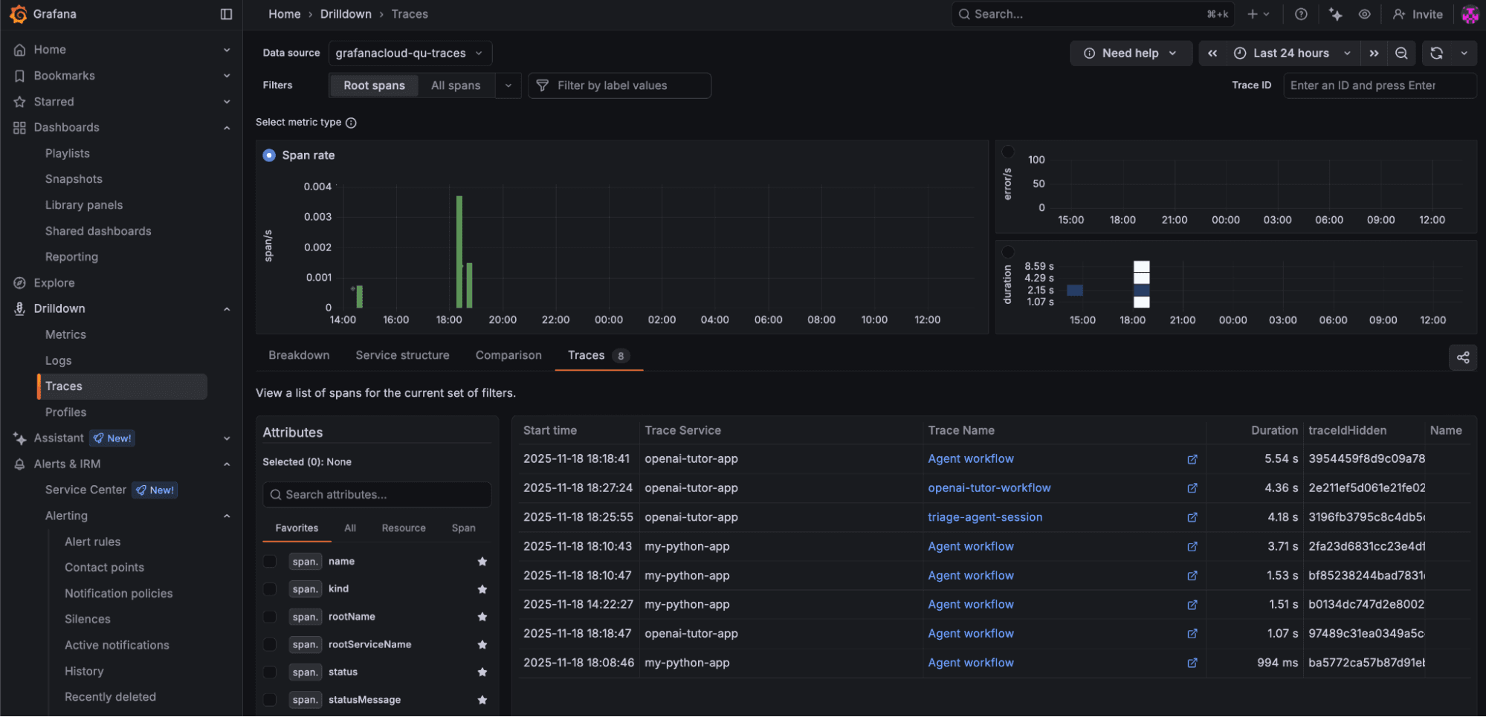
Task: Open the Last 24 hours time picker
Action: point(1291,53)
